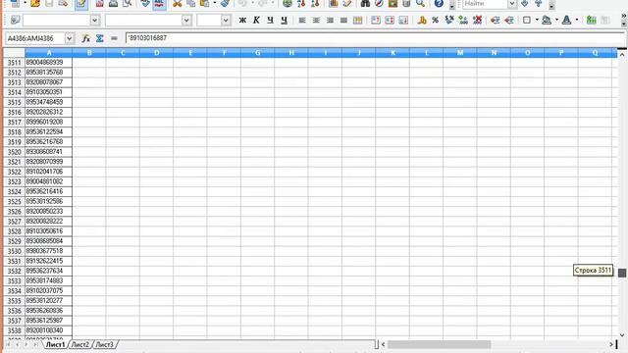Click the Sum sigma icon

(100, 38)
